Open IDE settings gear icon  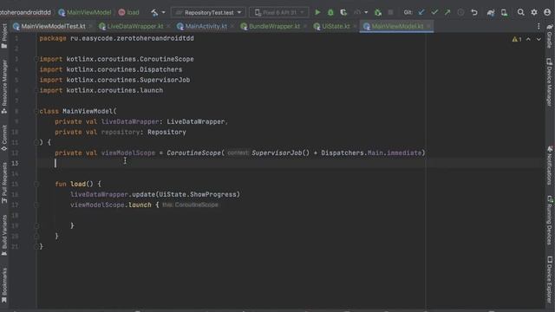pos(534,12)
